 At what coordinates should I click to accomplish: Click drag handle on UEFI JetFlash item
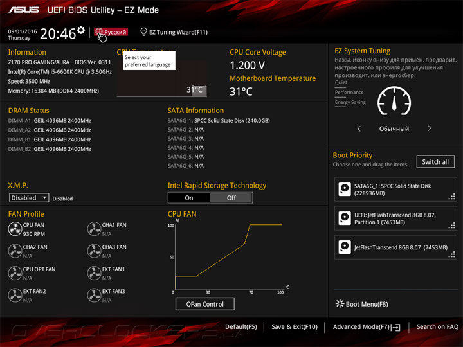click(452, 226)
